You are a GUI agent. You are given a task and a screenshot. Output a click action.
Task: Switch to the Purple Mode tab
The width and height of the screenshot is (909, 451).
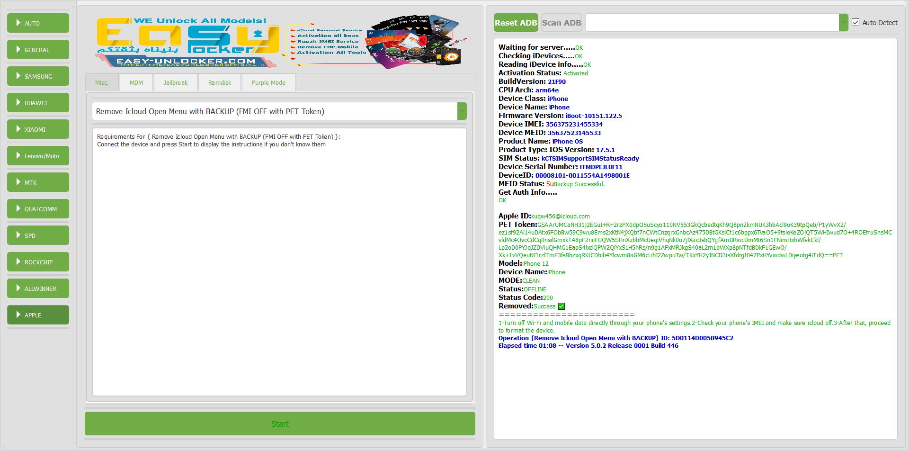(x=268, y=82)
